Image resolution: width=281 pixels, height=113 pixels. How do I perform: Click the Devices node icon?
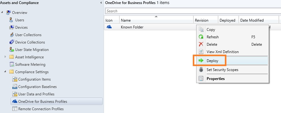coord(11,27)
